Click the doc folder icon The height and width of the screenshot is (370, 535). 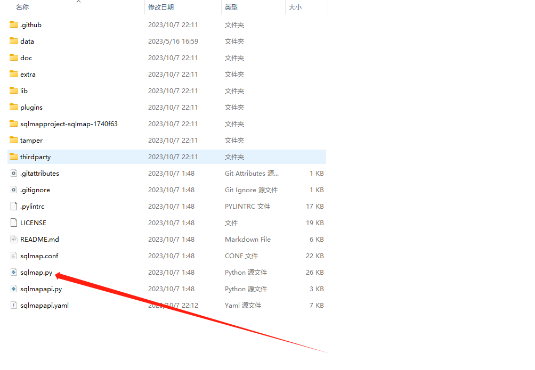pos(14,57)
